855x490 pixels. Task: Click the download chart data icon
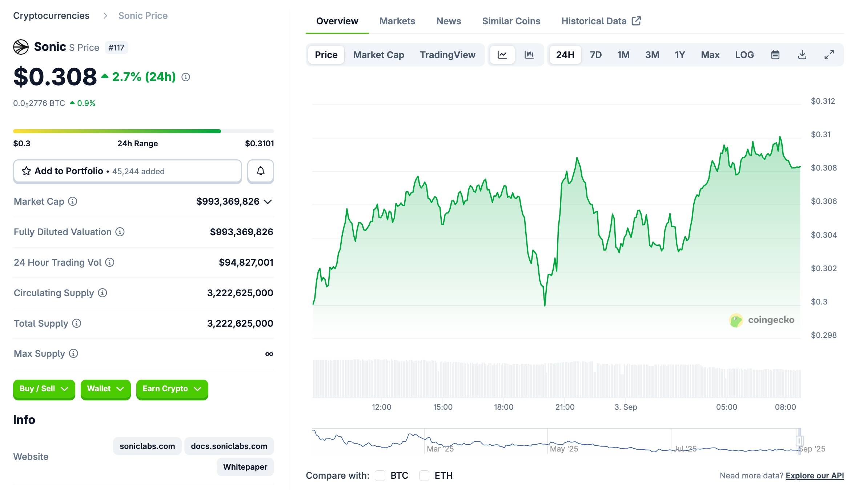[802, 55]
